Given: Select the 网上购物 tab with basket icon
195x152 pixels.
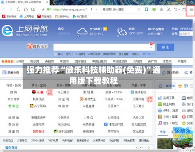Looking at the screenshot, I should pyautogui.click(x=170, y=73).
